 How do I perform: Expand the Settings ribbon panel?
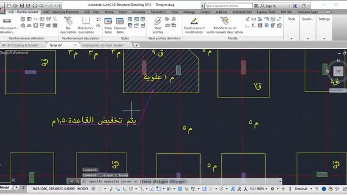point(324,38)
